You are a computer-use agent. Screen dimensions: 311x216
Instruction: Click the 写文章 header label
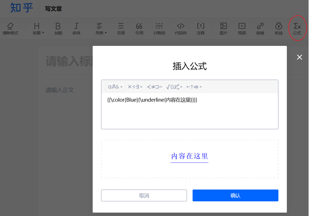[53, 9]
